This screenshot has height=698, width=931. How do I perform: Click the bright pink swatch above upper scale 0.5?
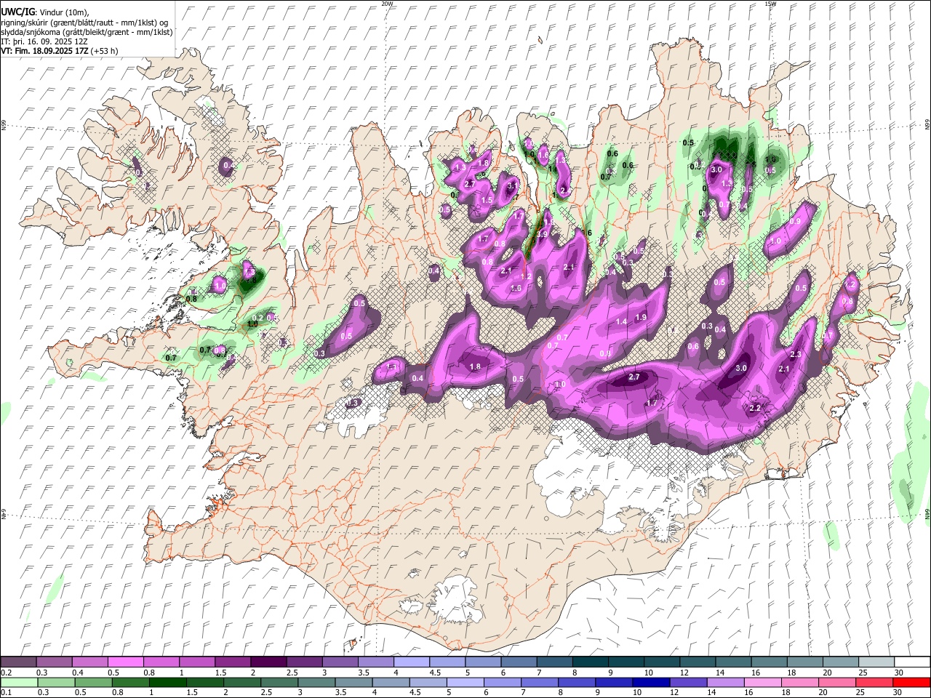coord(125,662)
